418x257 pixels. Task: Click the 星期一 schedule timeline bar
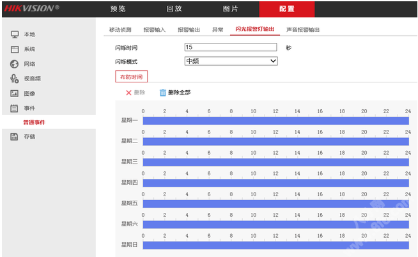pyautogui.click(x=275, y=120)
